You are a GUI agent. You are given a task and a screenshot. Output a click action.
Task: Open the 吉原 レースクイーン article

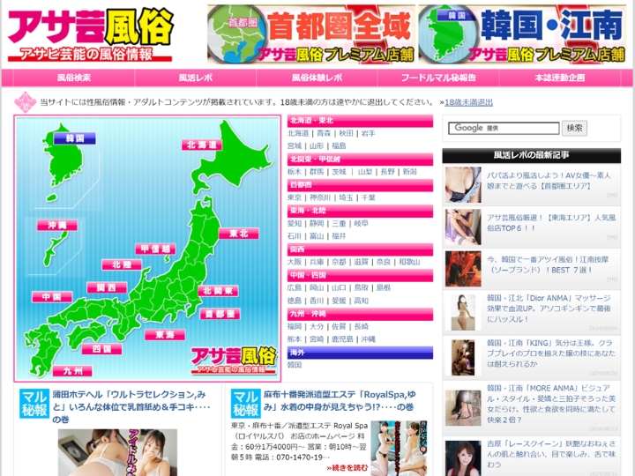(x=550, y=454)
